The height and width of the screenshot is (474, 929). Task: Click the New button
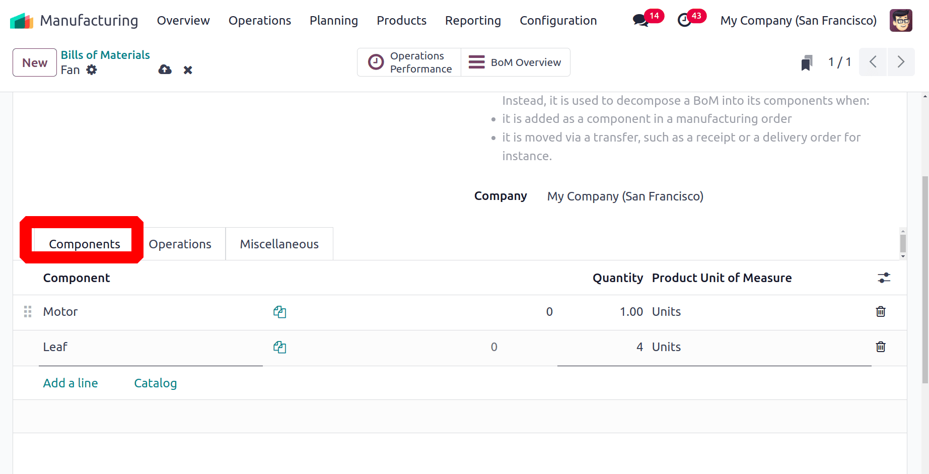35,62
